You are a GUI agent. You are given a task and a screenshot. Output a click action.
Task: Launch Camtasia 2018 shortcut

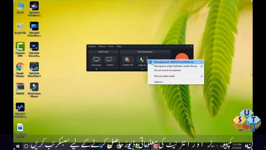[20, 49]
